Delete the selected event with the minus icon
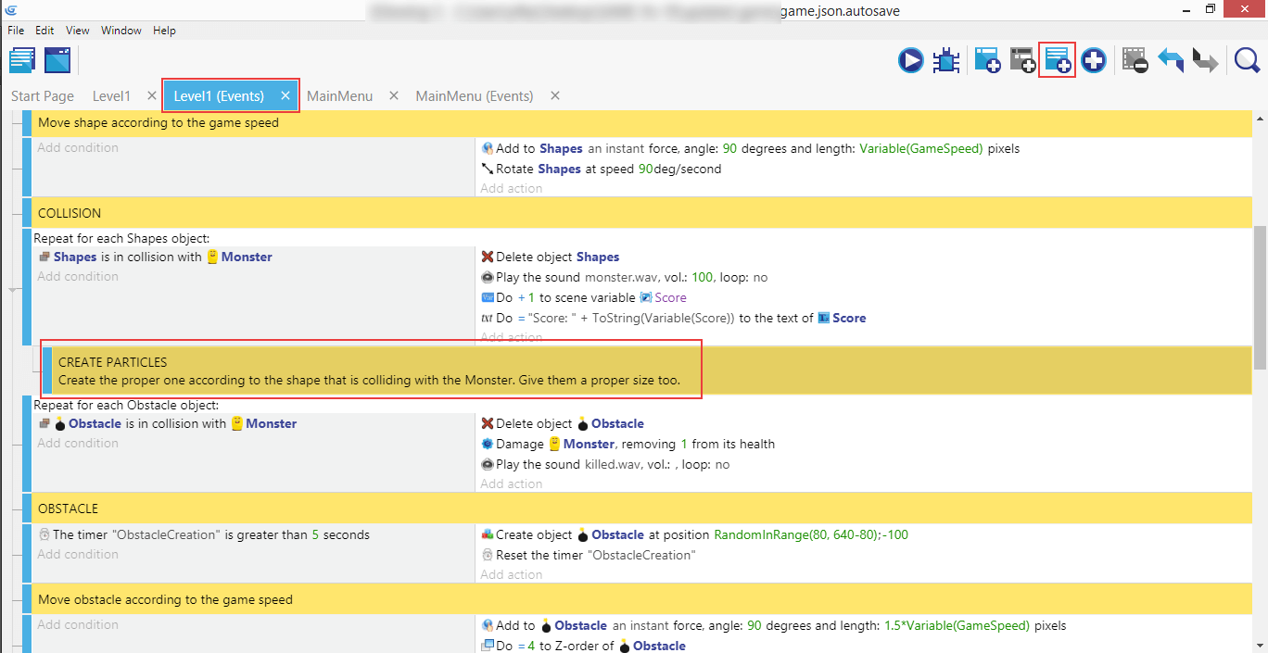This screenshot has width=1268, height=653. 1135,61
